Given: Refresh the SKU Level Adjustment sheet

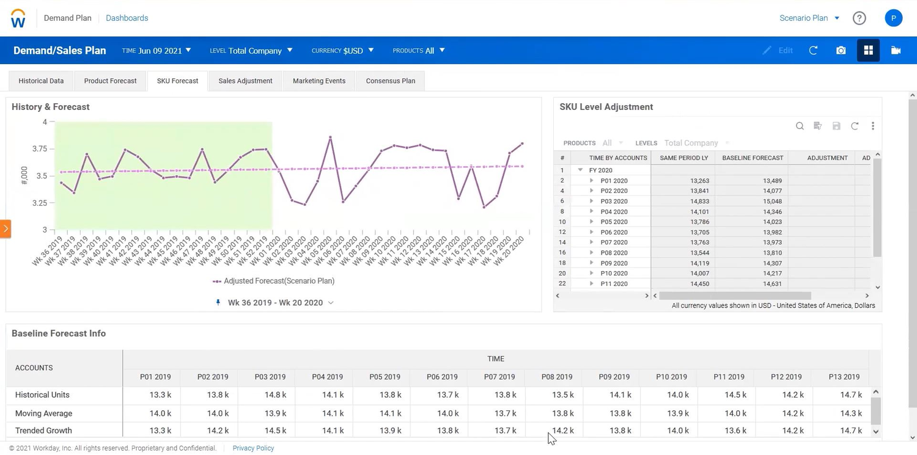Looking at the screenshot, I should [x=855, y=126].
